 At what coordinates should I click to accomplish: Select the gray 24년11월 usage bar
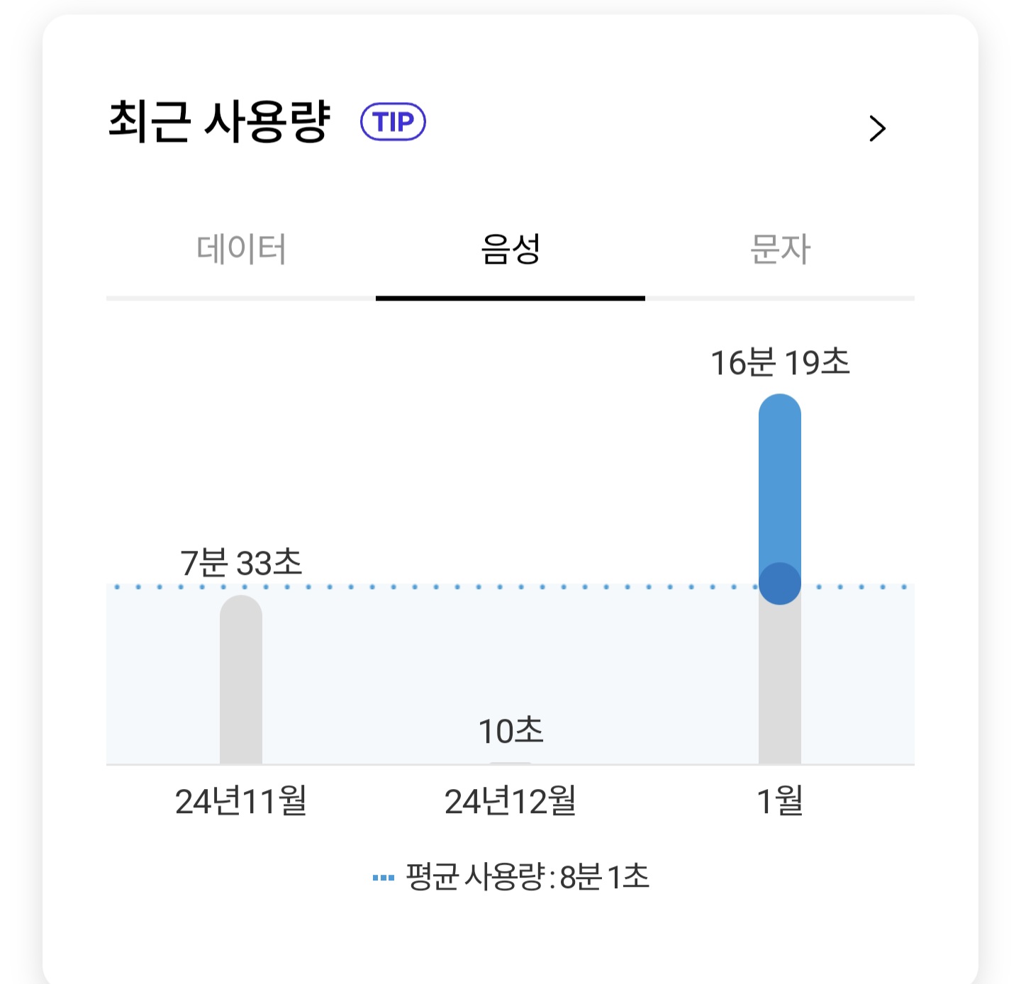[x=241, y=680]
